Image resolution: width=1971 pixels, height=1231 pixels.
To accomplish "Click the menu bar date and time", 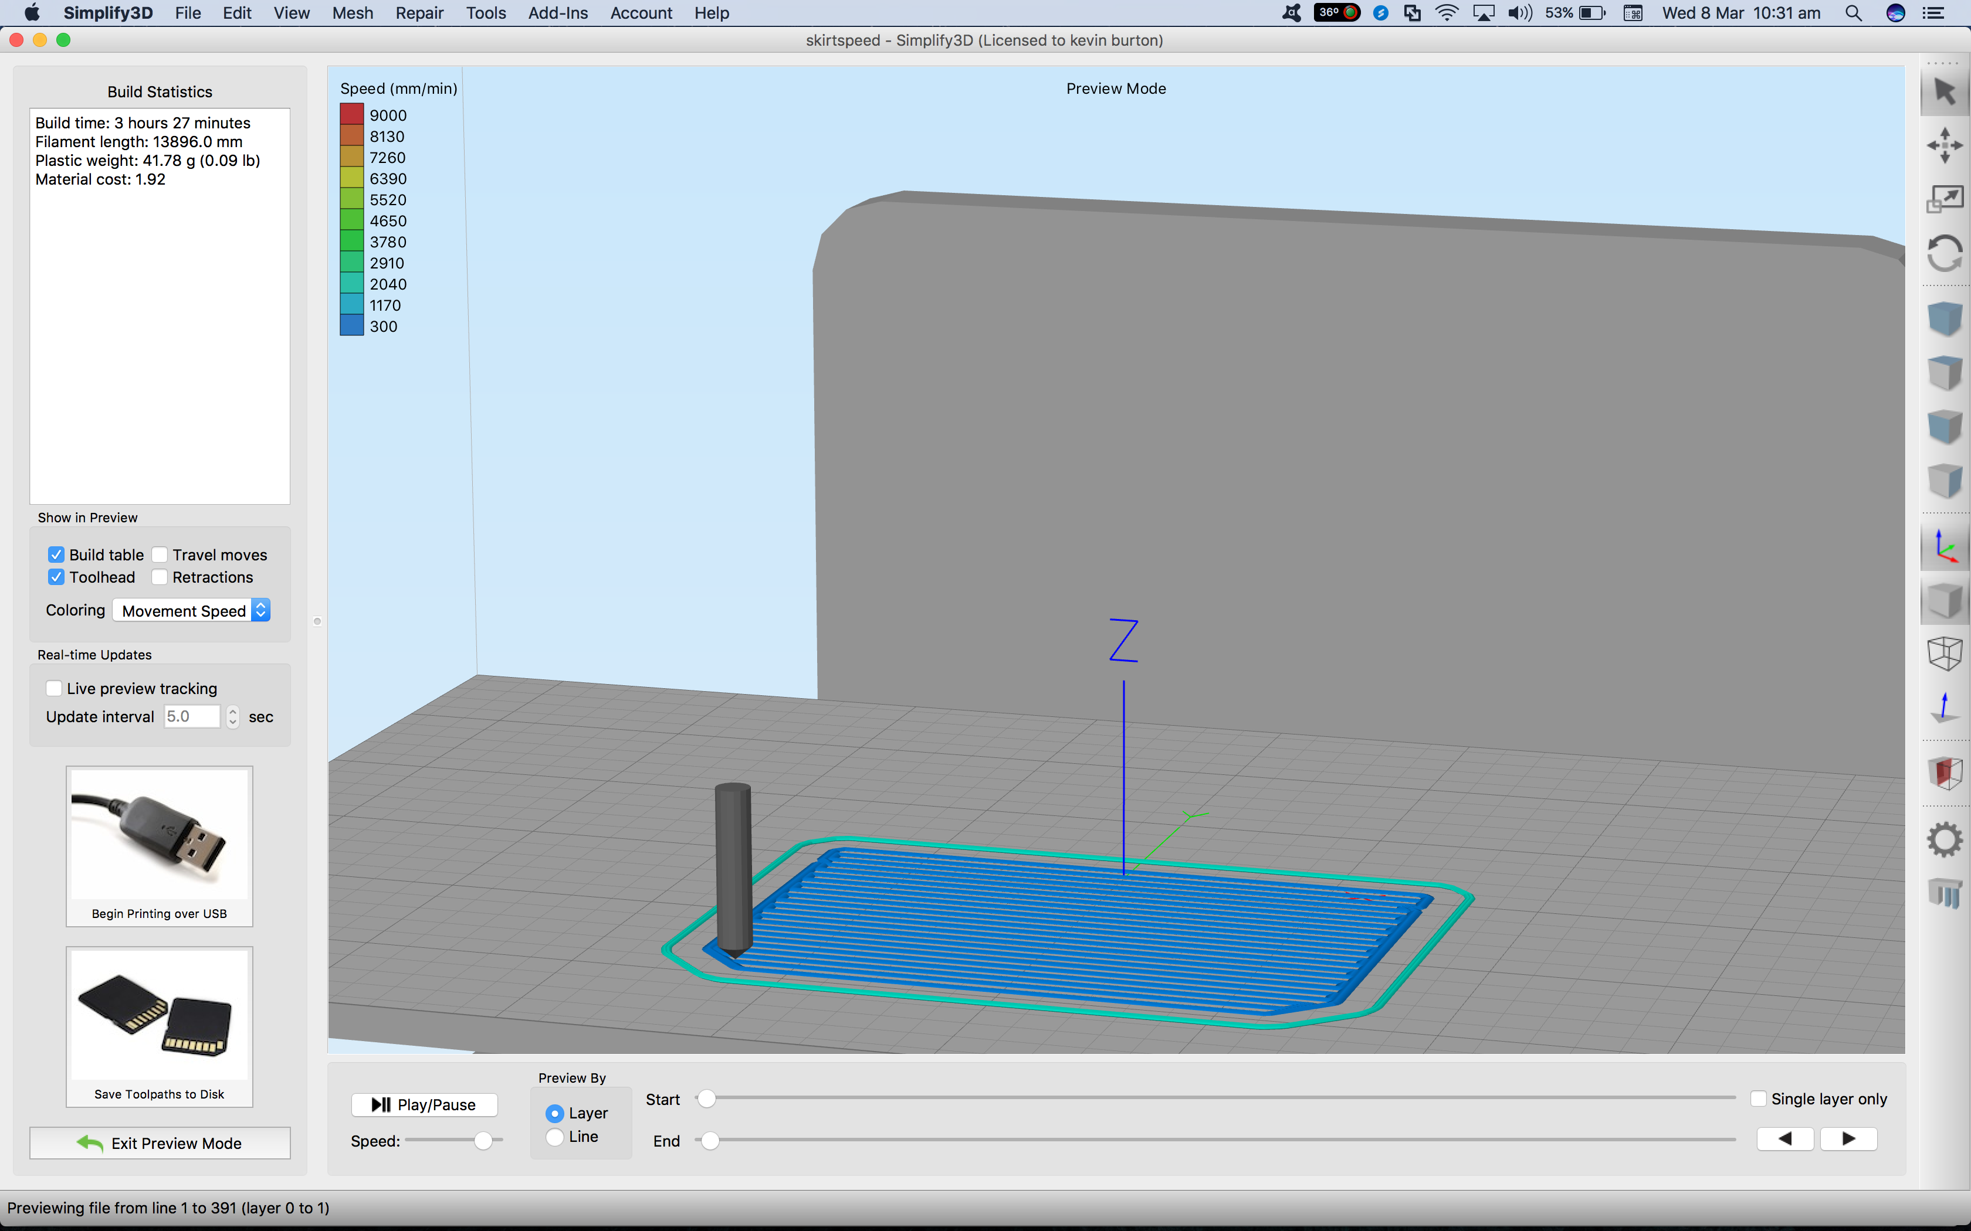I will point(1741,13).
